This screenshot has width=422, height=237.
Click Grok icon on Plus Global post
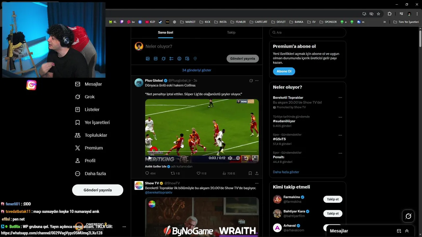tap(251, 81)
